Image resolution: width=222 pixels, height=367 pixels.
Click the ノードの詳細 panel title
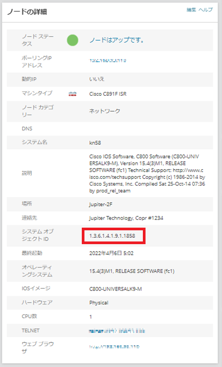[x=27, y=12]
